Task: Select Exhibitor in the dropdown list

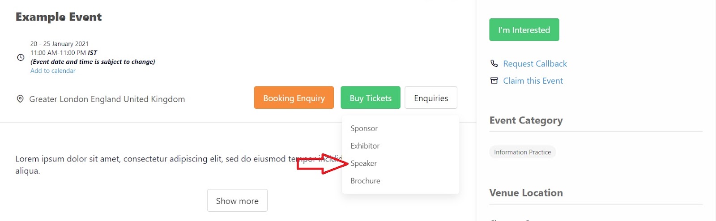Action: coord(365,146)
